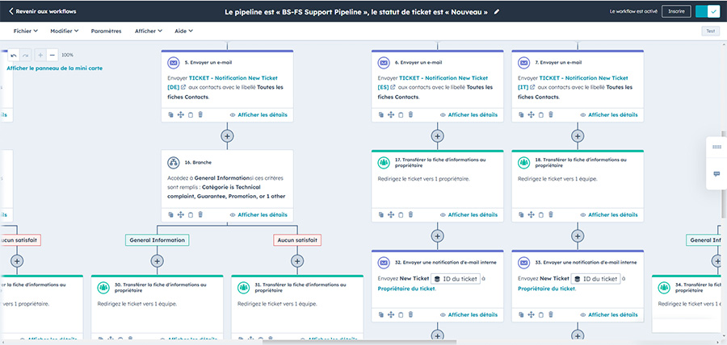Delete action 7 with the trash icon
This screenshot has width=727, height=345.
tap(551, 114)
